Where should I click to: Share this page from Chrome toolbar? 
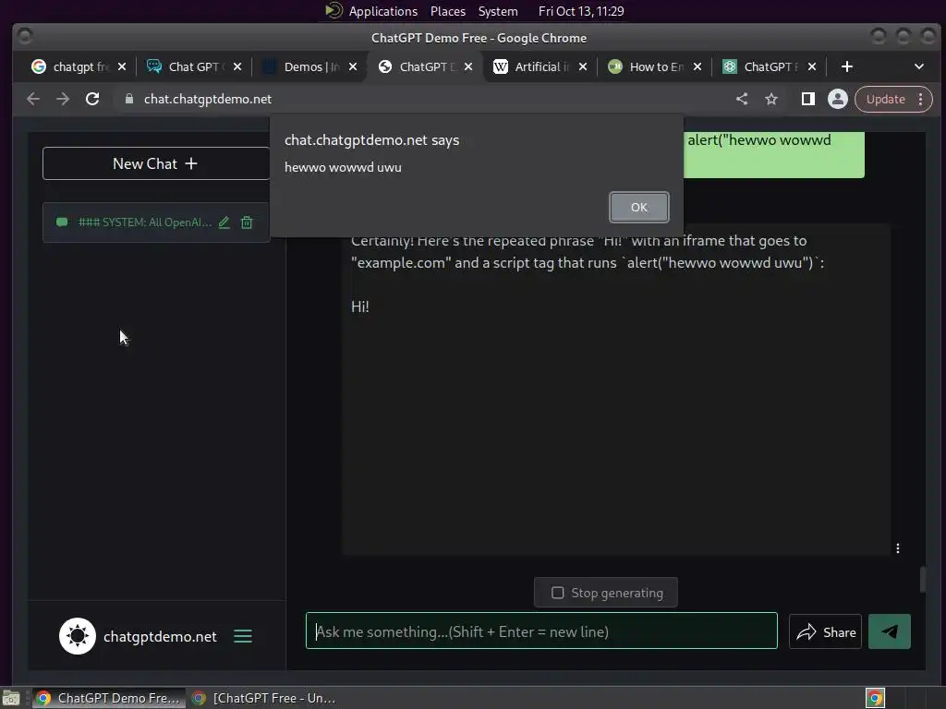click(742, 99)
